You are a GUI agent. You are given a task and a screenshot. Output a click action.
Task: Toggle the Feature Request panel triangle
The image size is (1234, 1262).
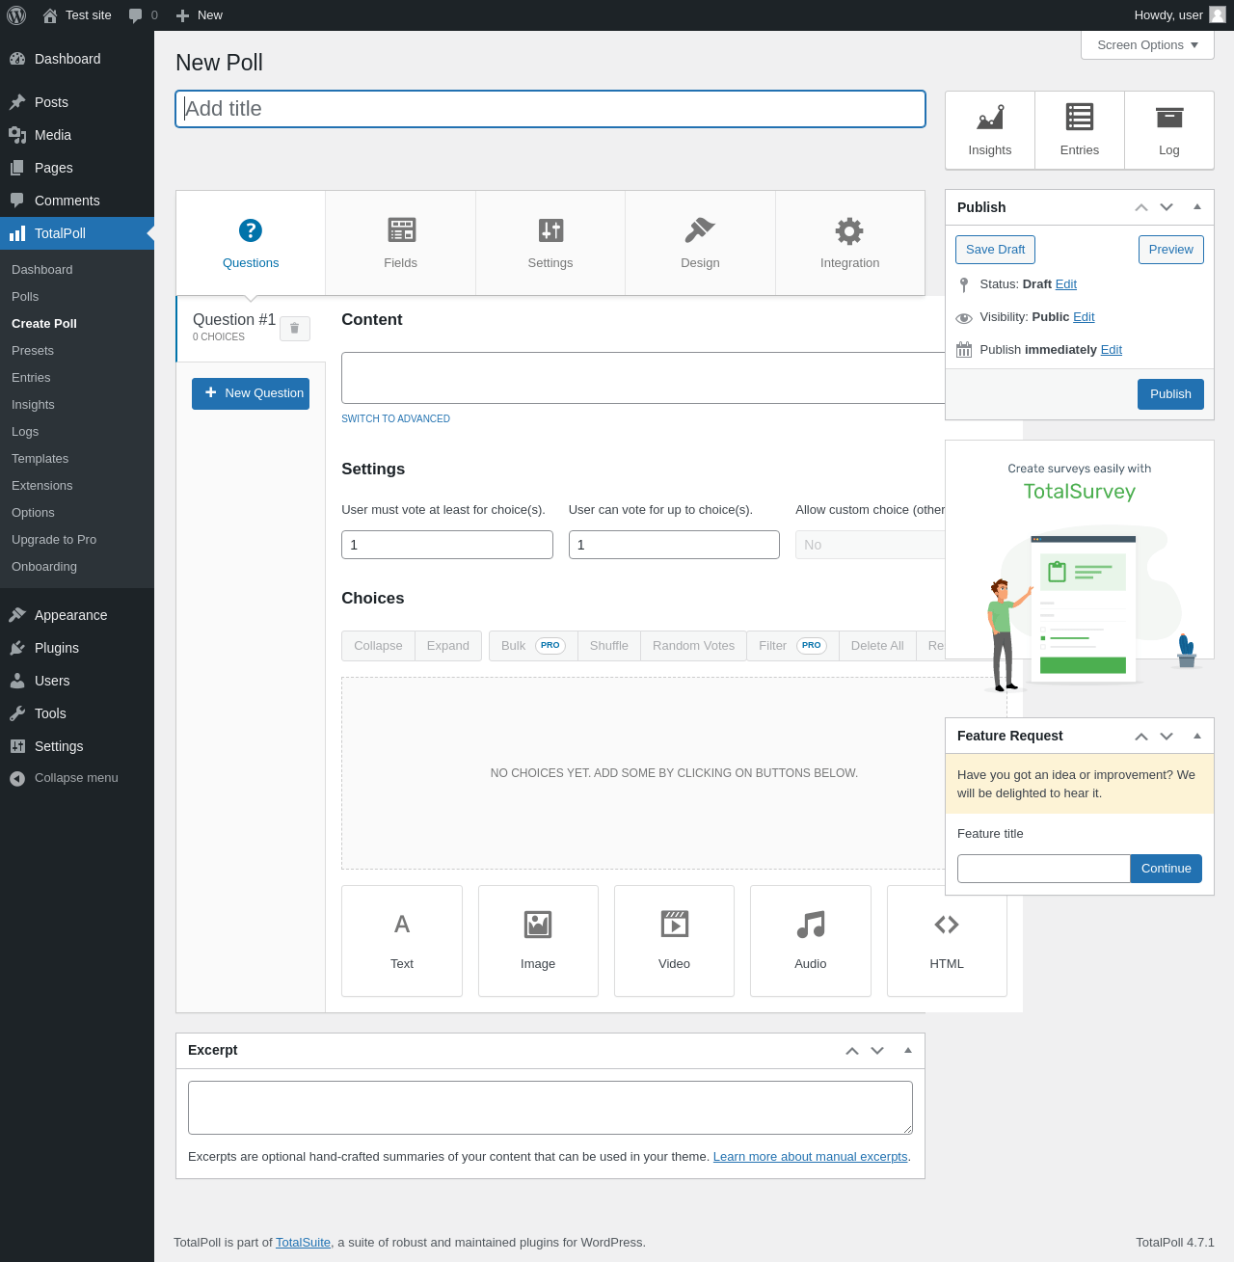click(1197, 736)
